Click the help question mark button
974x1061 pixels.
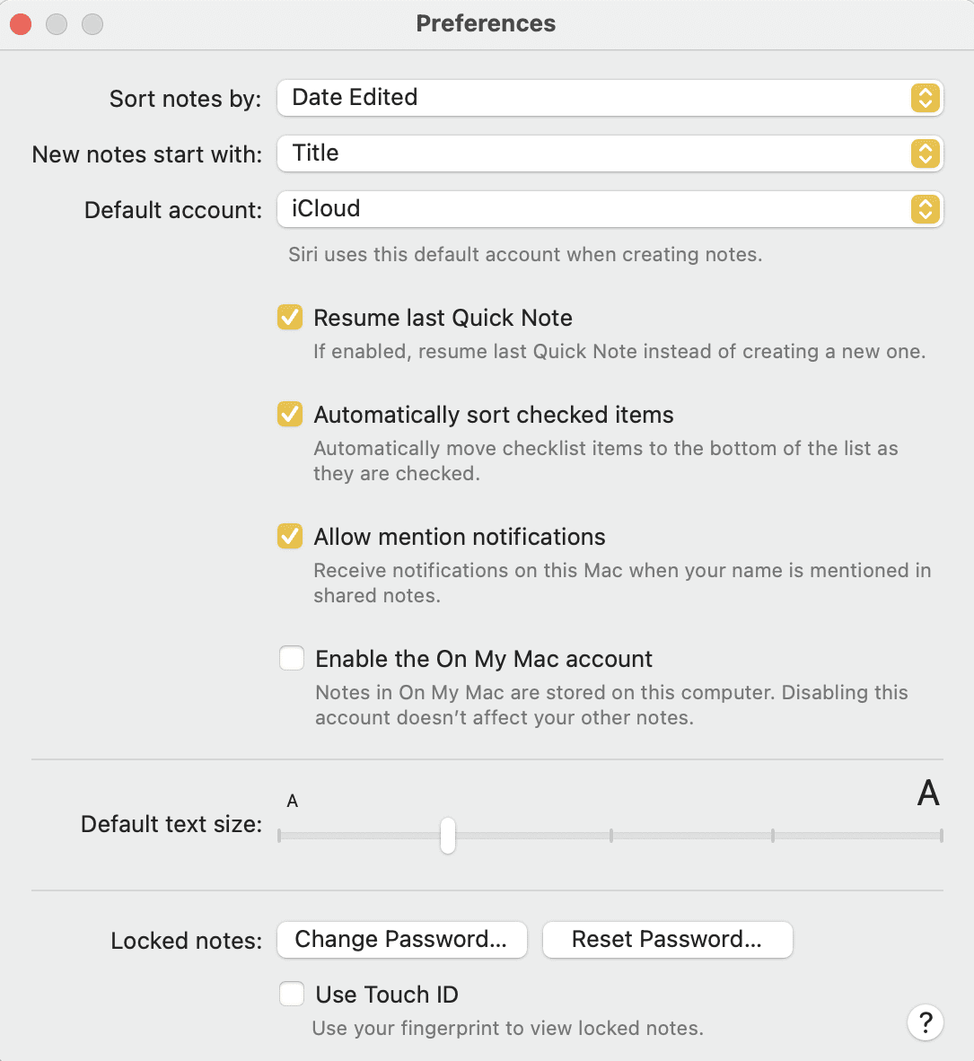926,1022
